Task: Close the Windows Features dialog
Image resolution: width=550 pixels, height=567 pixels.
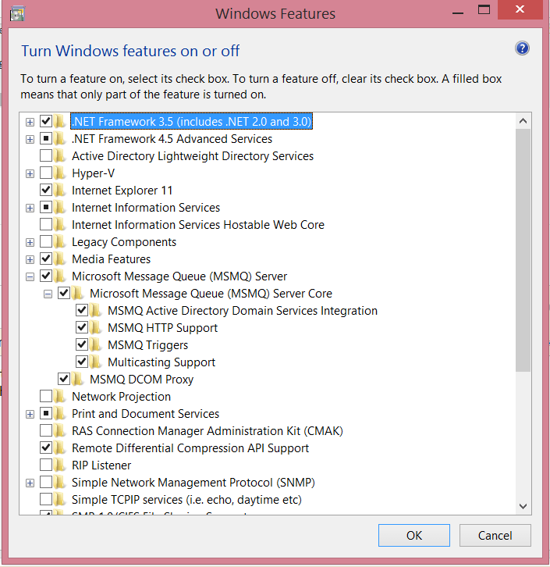Action: coord(520,9)
